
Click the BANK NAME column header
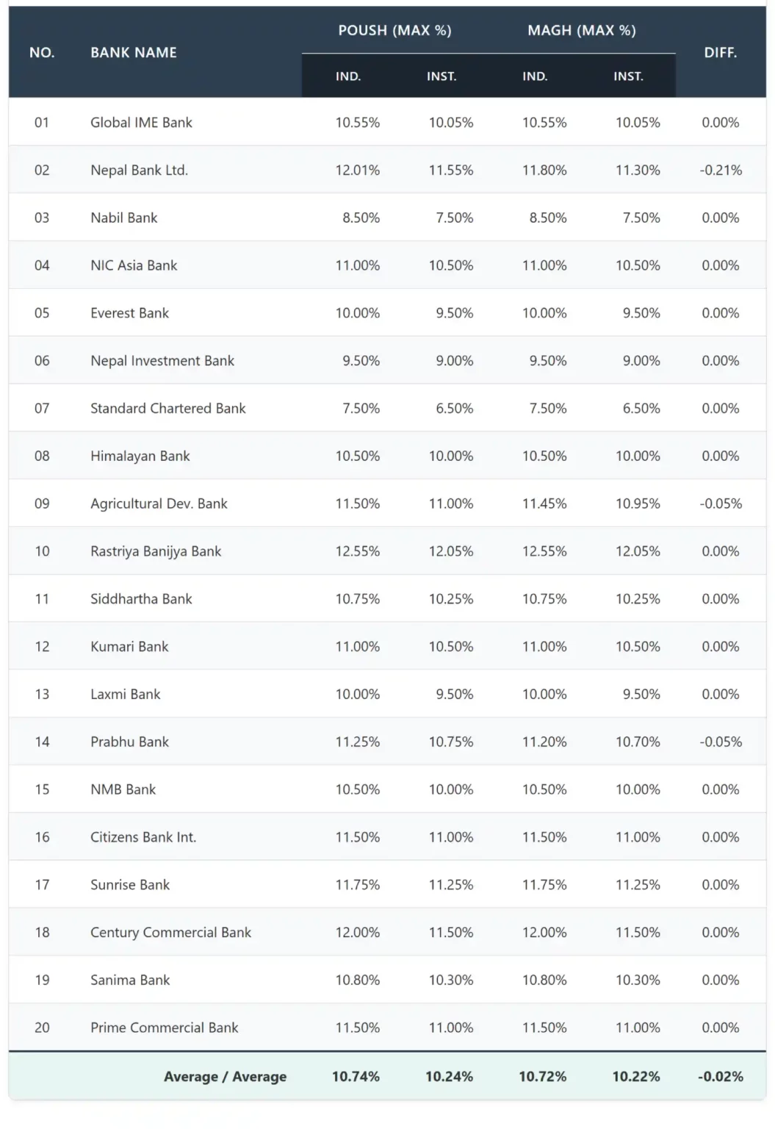coord(134,53)
